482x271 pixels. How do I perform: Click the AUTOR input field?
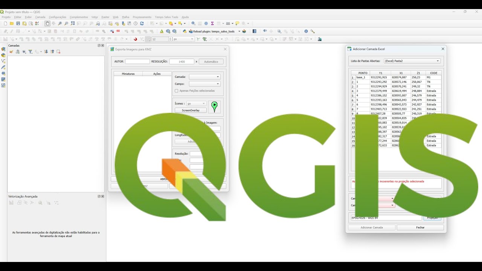(x=137, y=61)
